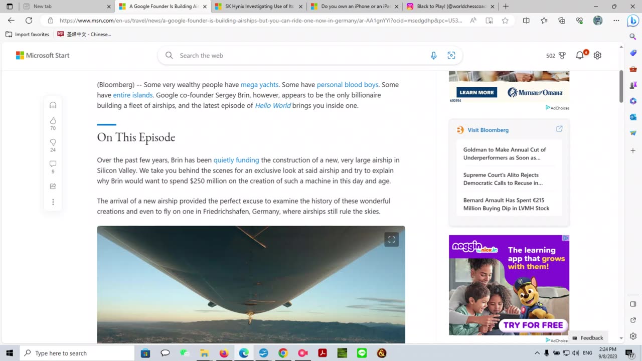Open a new browser tab
Screen dimensions: 642x361
pos(506,7)
